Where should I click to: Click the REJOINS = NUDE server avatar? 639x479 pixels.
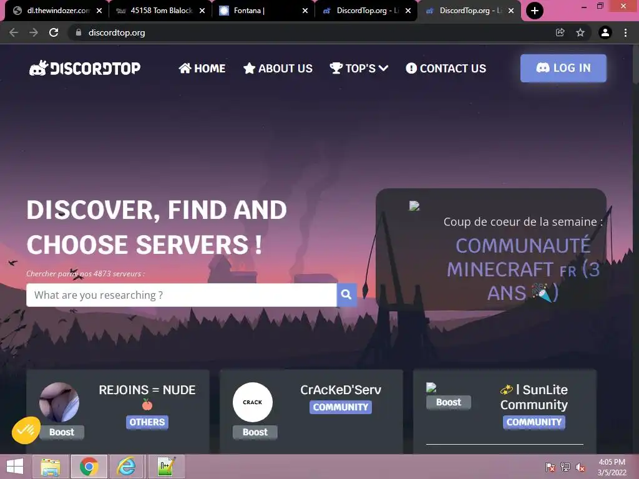(x=59, y=402)
